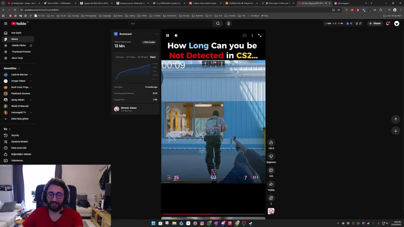Like the Short with 180 B likes
404x227 pixels.
point(271,143)
